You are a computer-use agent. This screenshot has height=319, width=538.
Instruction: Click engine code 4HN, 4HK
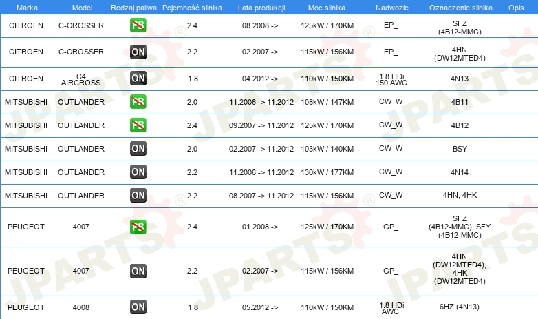460,195
